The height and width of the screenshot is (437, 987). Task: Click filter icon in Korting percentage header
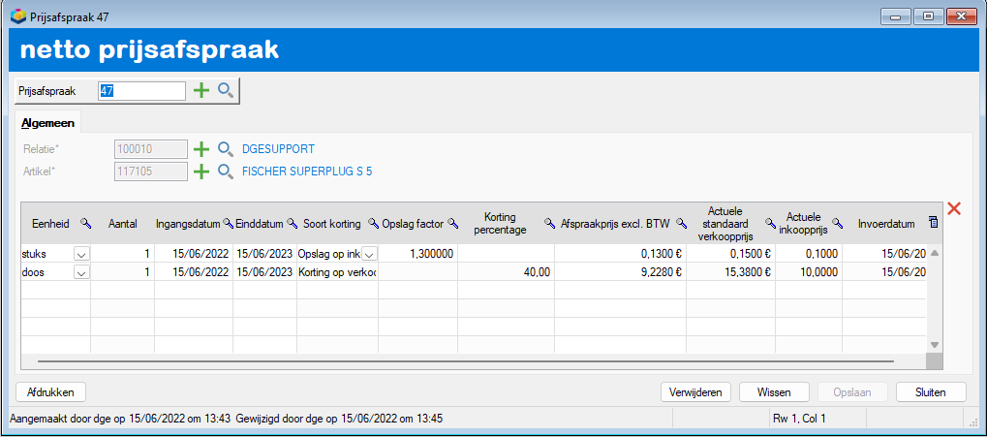coord(549,223)
